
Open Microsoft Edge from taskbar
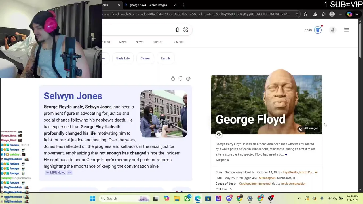(x=198, y=198)
